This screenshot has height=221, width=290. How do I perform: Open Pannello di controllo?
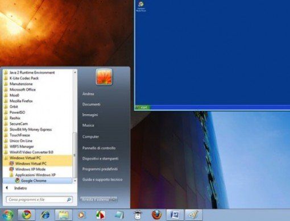(x=99, y=148)
